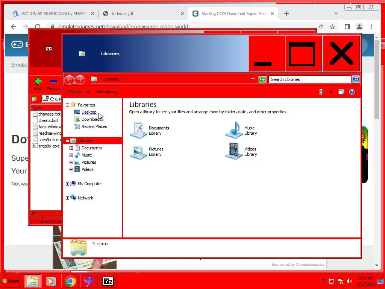Toggle the preview pane icon

tap(341, 92)
